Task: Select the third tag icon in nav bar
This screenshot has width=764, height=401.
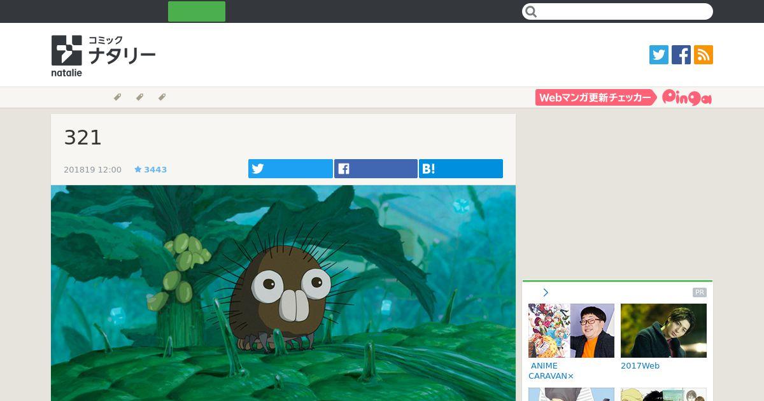Action: pyautogui.click(x=162, y=97)
